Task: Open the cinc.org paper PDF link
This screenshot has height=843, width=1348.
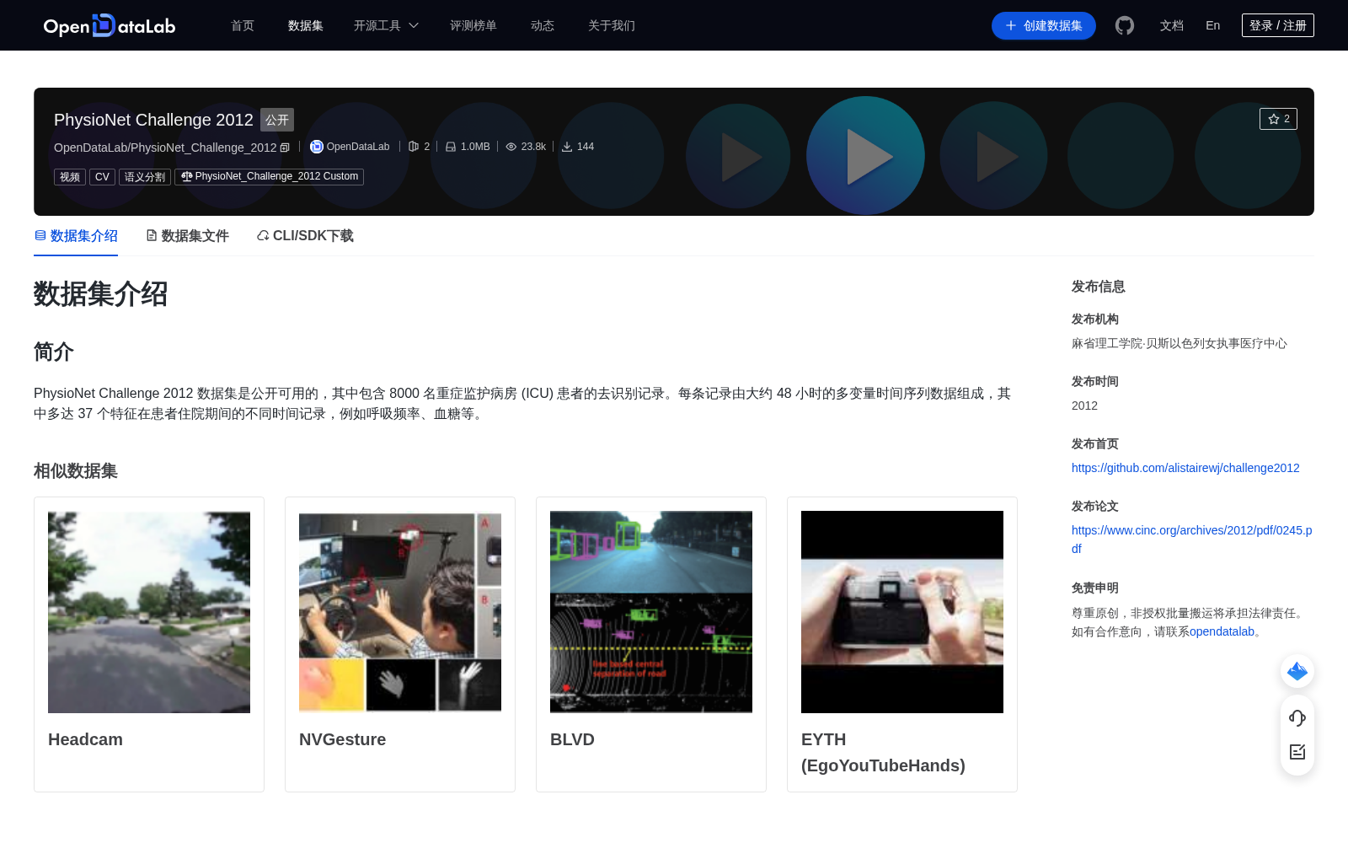Action: point(1191,540)
